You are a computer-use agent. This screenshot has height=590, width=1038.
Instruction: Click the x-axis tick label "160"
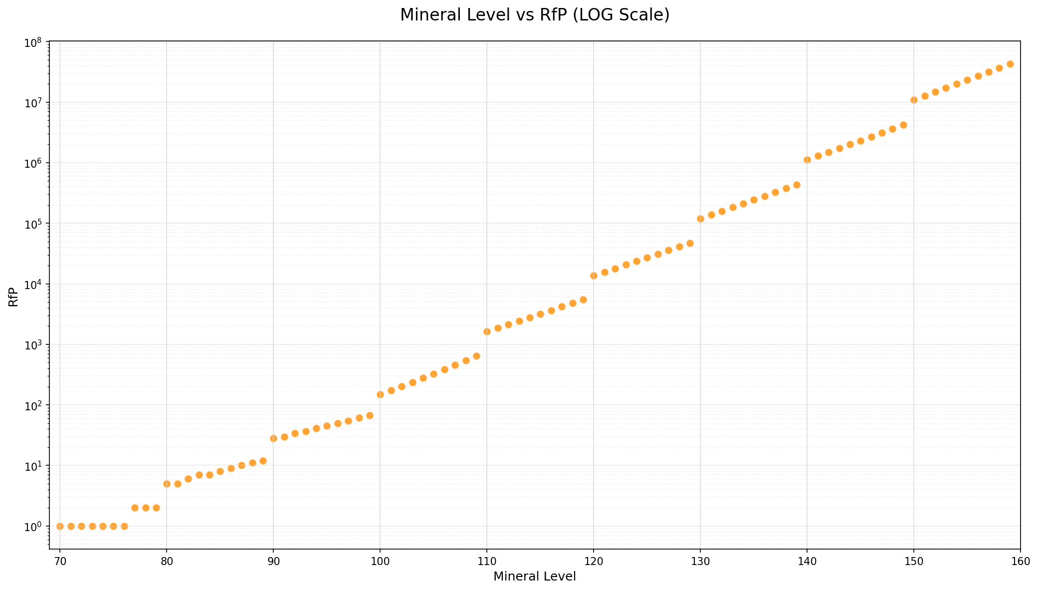point(1020,561)
